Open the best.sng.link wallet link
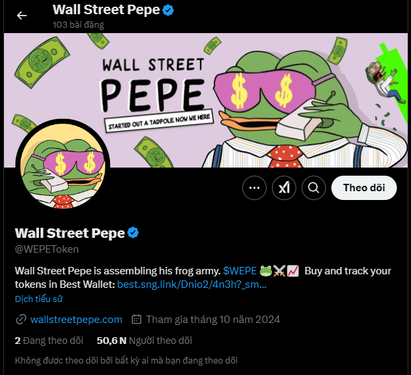Screen dimensions: 411x375 click(x=192, y=284)
